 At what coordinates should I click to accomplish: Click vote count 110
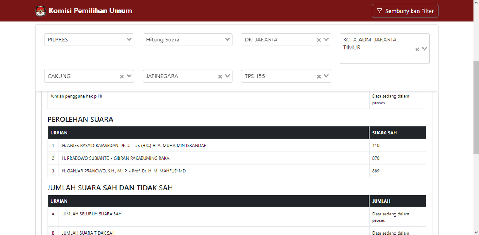(x=376, y=146)
